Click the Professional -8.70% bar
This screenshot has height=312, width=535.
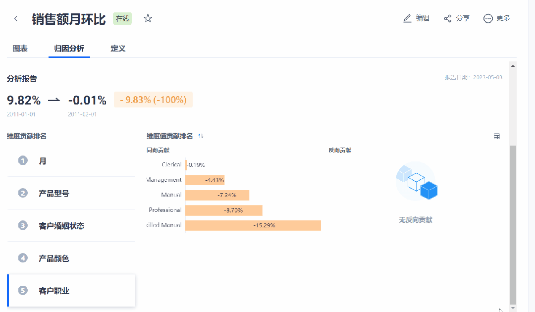[x=224, y=210]
